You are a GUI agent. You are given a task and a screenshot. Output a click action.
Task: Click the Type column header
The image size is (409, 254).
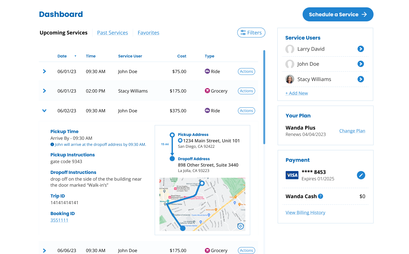pyautogui.click(x=210, y=56)
